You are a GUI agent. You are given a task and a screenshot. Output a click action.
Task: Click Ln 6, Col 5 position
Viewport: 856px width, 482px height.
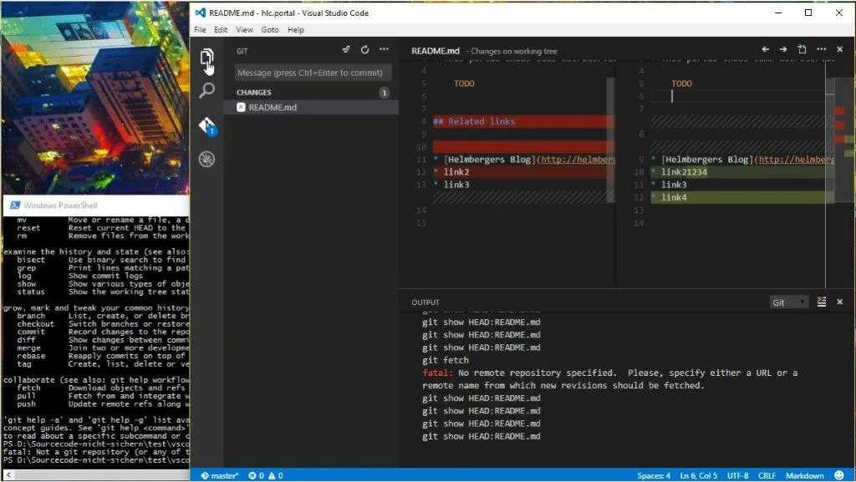698,475
